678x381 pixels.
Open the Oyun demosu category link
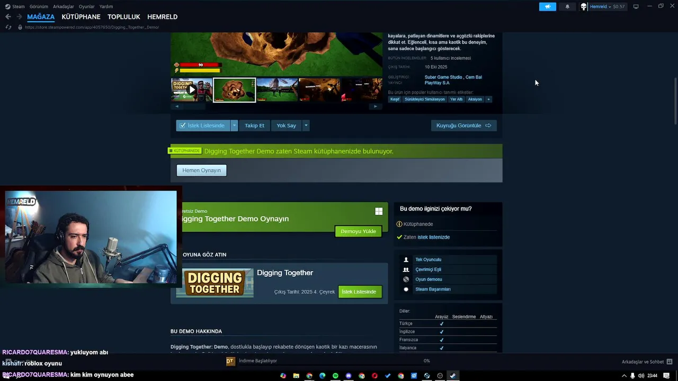point(429,279)
